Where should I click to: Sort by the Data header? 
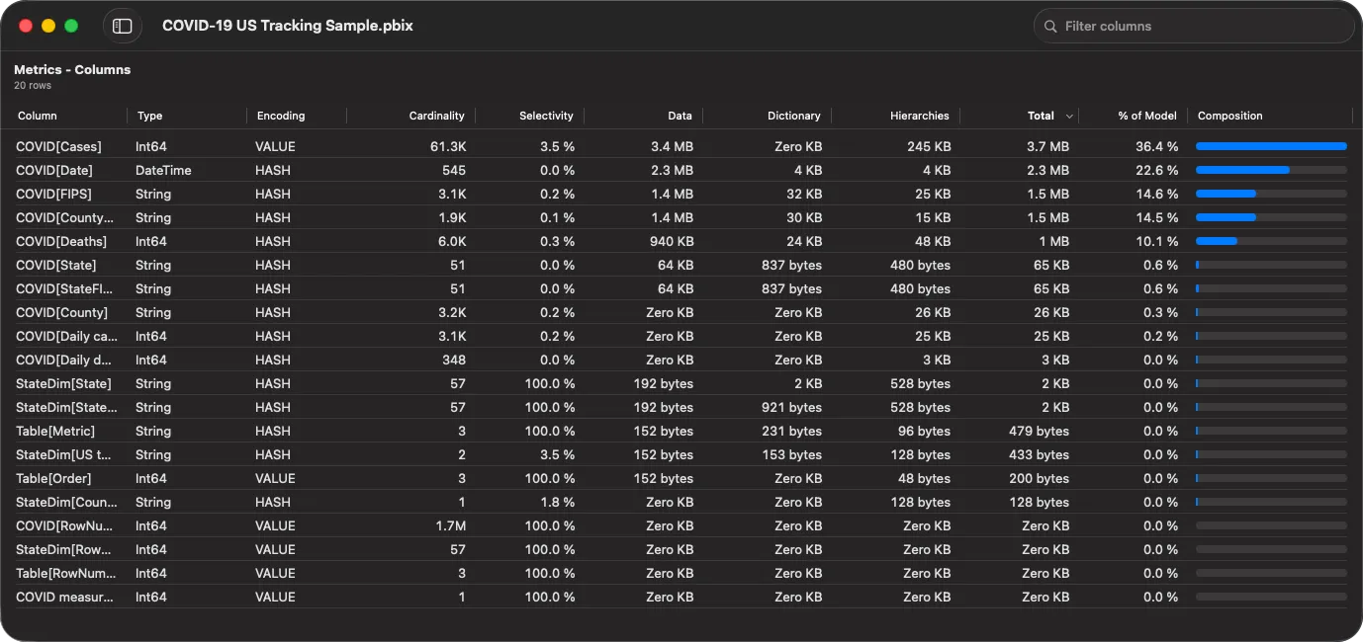pos(680,116)
